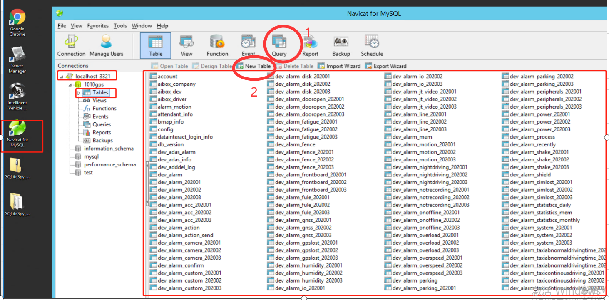This screenshot has width=609, height=300.
Task: Switch to the View toolbar icon
Action: pyautogui.click(x=186, y=46)
